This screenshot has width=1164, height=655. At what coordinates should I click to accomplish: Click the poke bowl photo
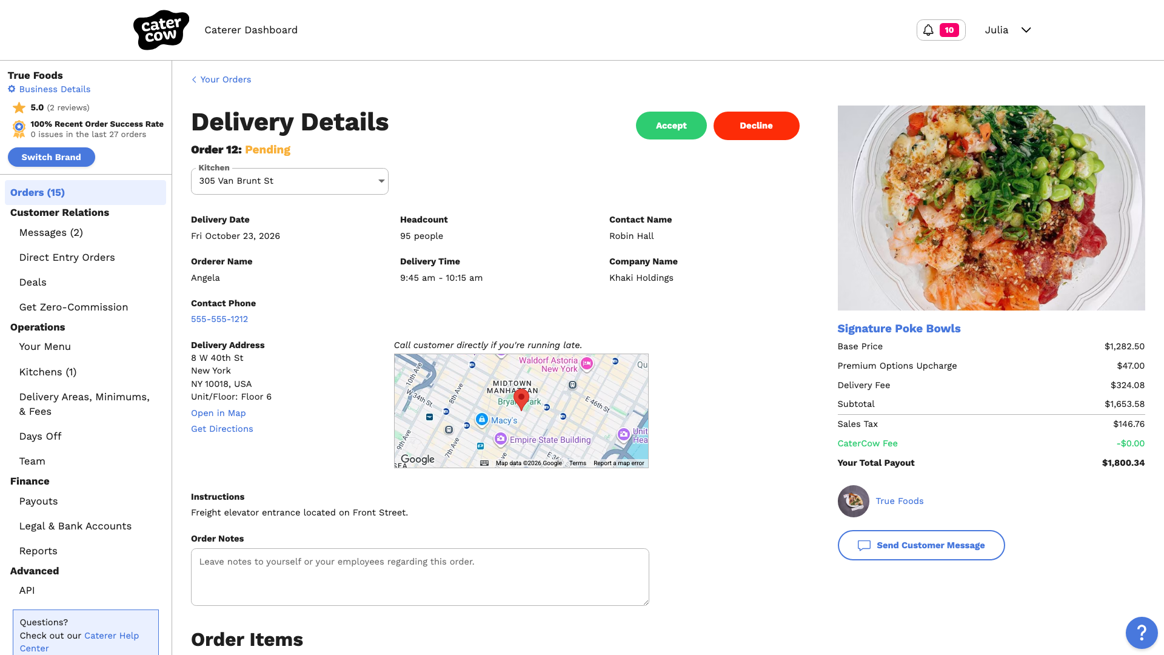click(991, 208)
